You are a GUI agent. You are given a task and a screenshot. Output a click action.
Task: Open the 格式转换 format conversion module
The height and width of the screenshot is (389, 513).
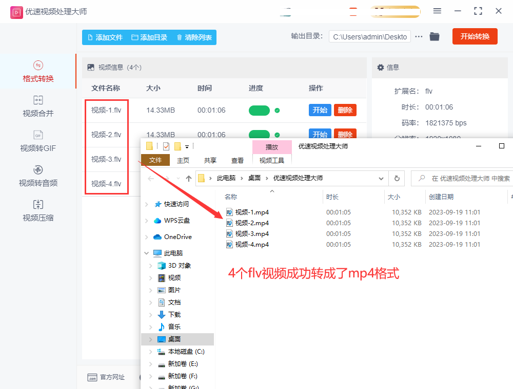38,72
